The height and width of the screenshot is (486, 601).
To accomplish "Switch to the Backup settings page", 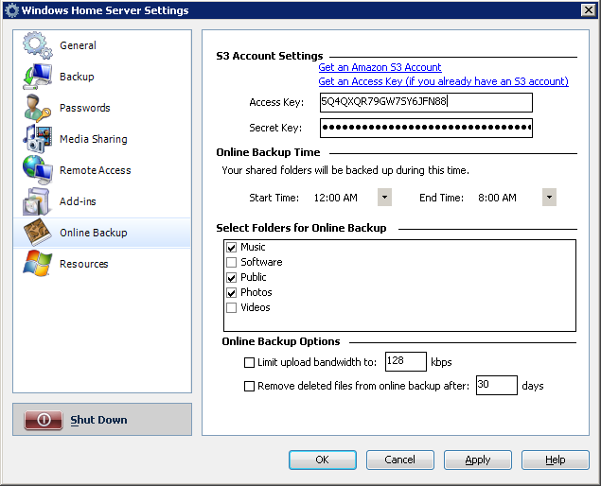I will point(77,77).
